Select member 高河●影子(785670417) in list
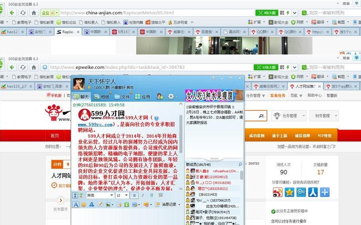 coord(213,212)
